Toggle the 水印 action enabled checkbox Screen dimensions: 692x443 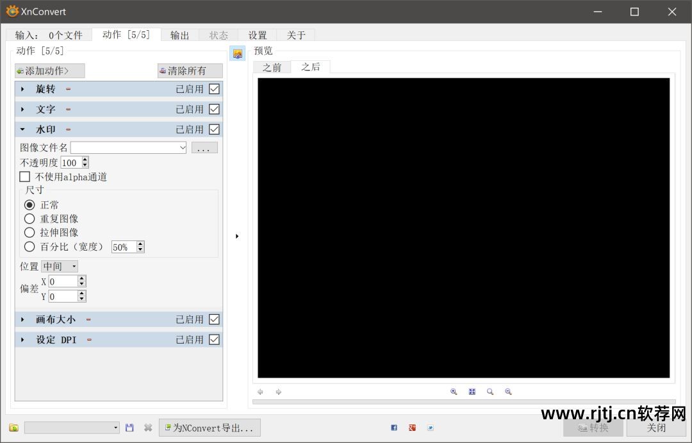pos(214,130)
